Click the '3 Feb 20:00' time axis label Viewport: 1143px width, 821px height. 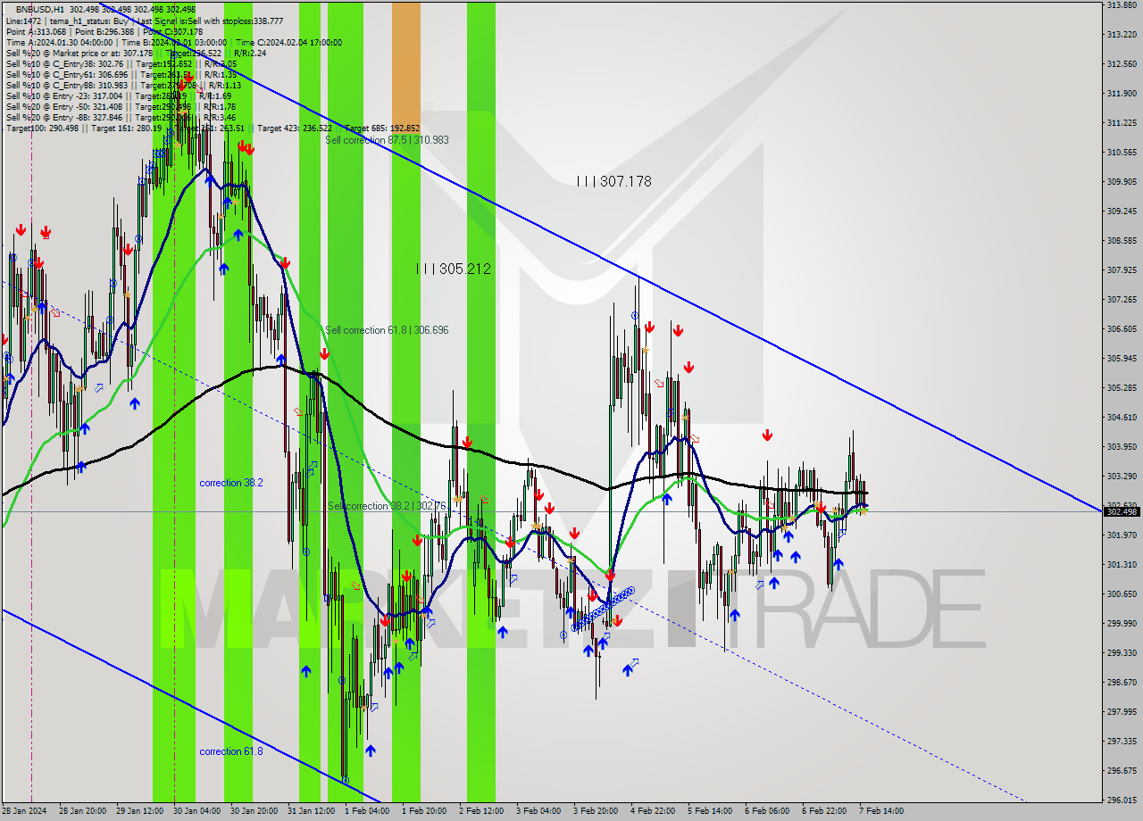(x=596, y=811)
